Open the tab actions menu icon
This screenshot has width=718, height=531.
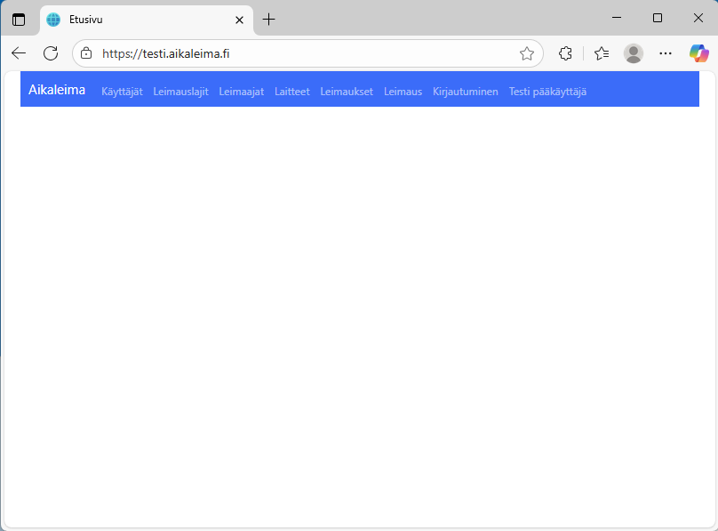(x=19, y=19)
